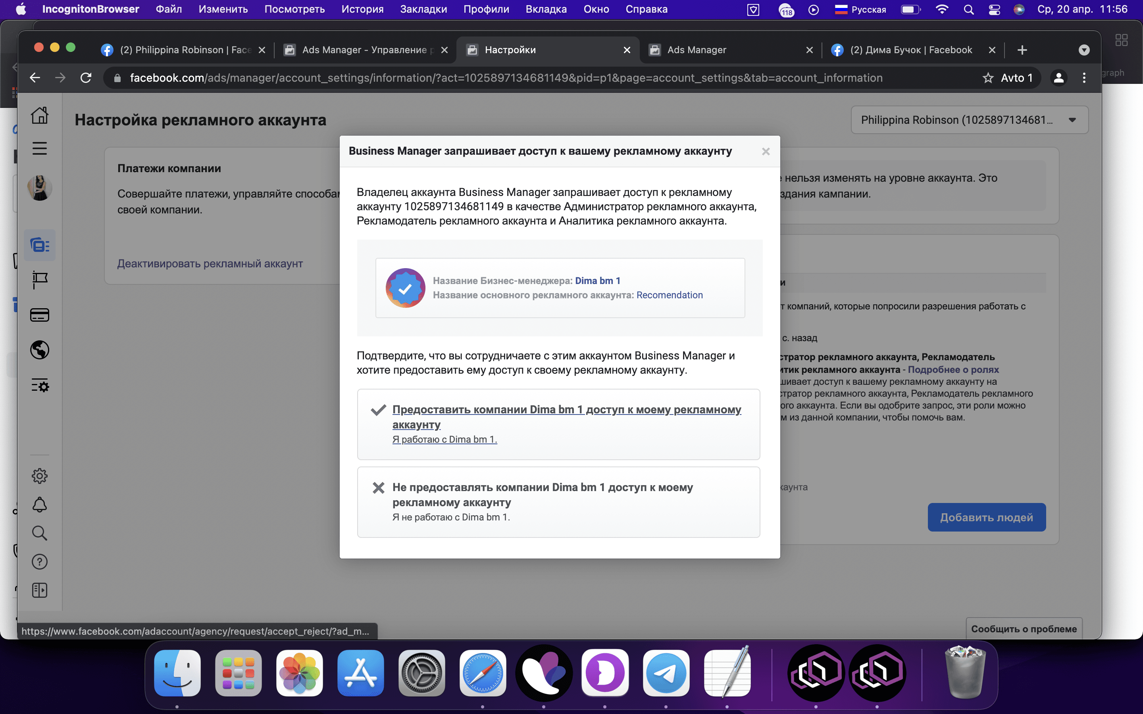
Task: Open the Профили menu
Action: pos(486,9)
